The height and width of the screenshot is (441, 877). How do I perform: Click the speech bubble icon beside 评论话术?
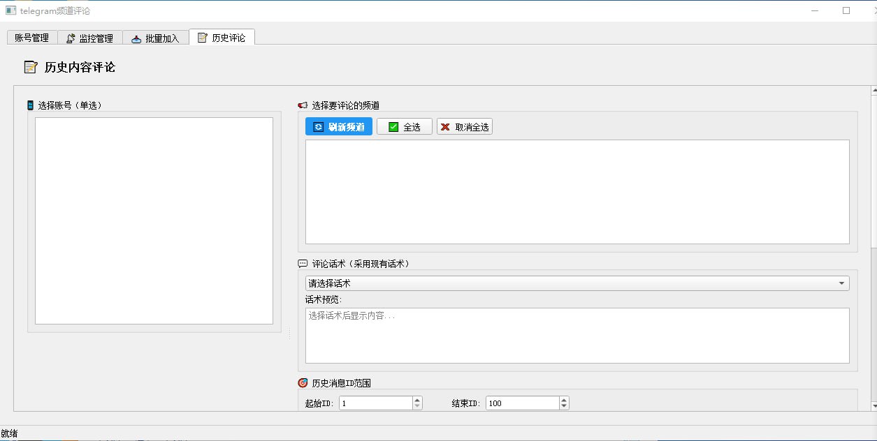[303, 264]
